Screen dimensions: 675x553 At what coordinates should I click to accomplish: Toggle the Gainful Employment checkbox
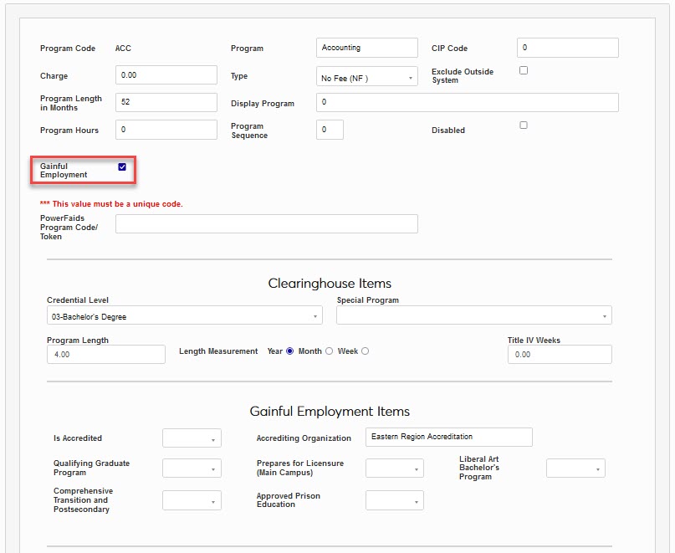click(x=122, y=167)
